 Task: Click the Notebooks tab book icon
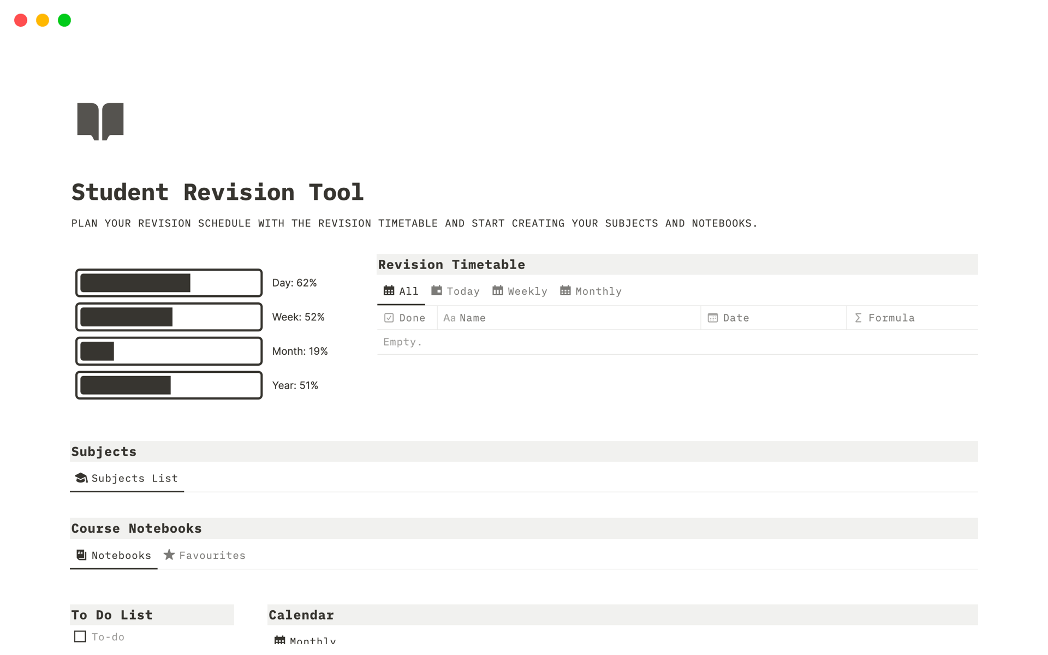coord(81,555)
